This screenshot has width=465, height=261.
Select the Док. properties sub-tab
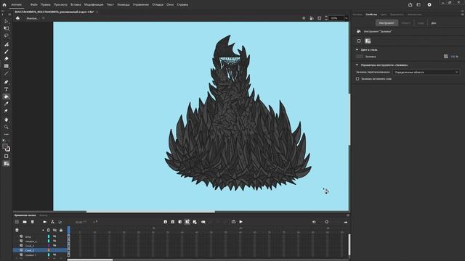[x=434, y=22]
